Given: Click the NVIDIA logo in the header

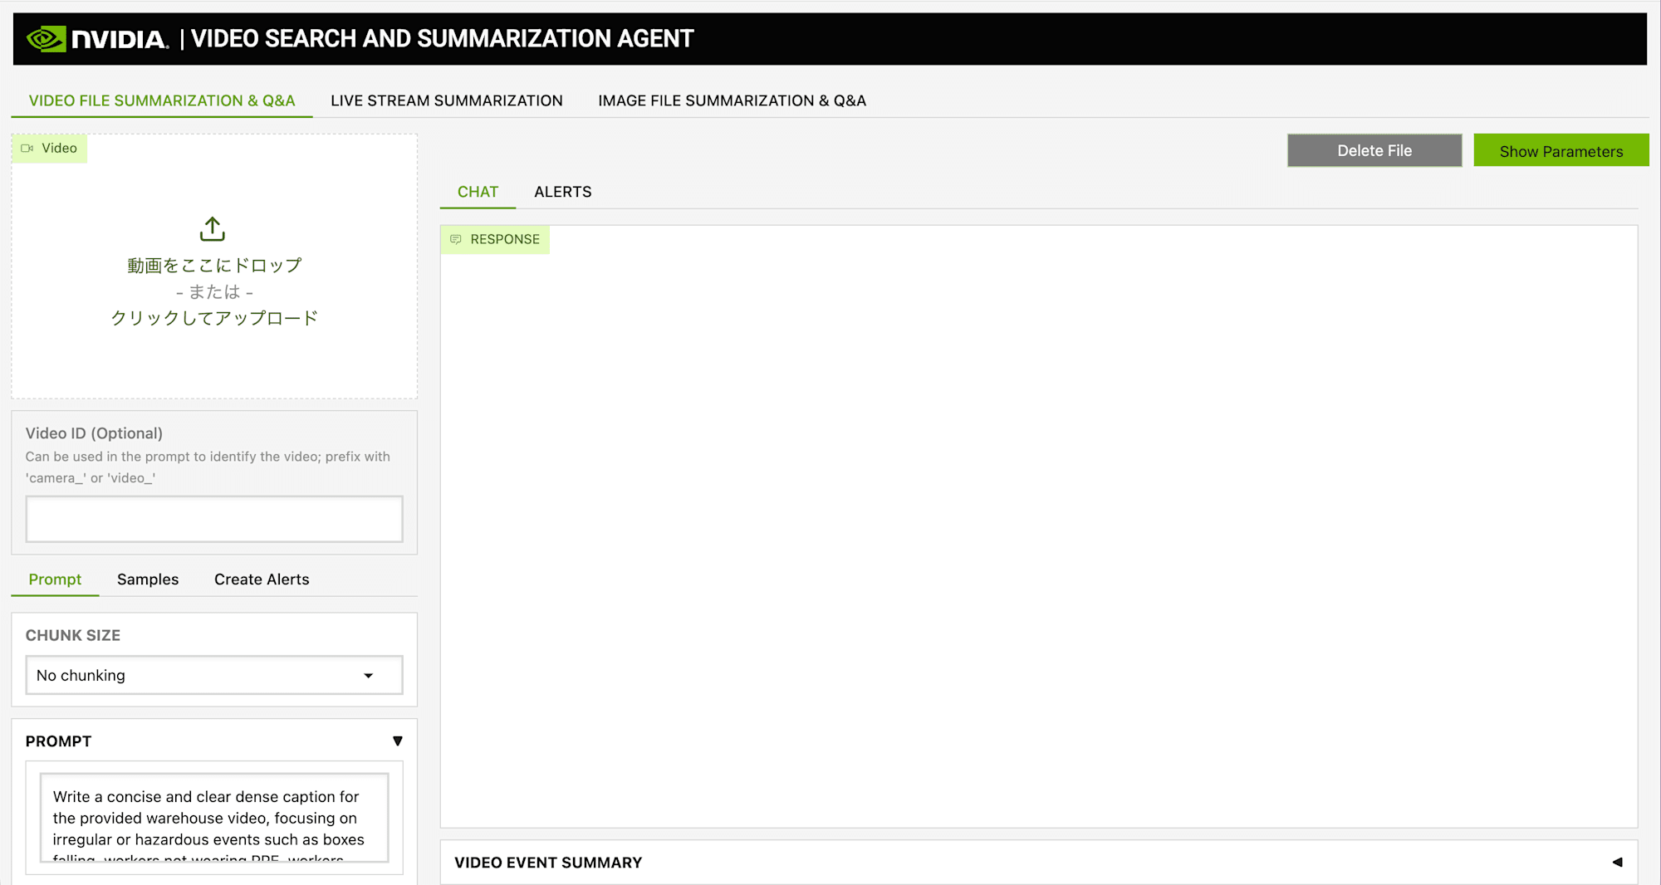Looking at the screenshot, I should pos(97,39).
